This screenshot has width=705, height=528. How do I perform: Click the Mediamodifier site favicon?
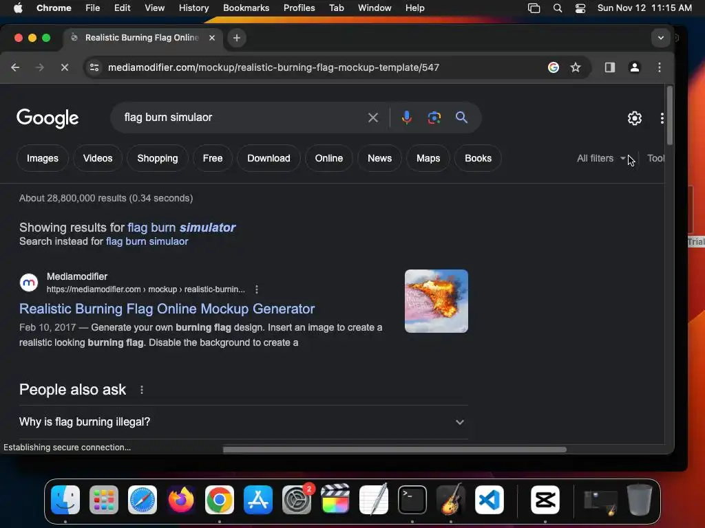[29, 283]
